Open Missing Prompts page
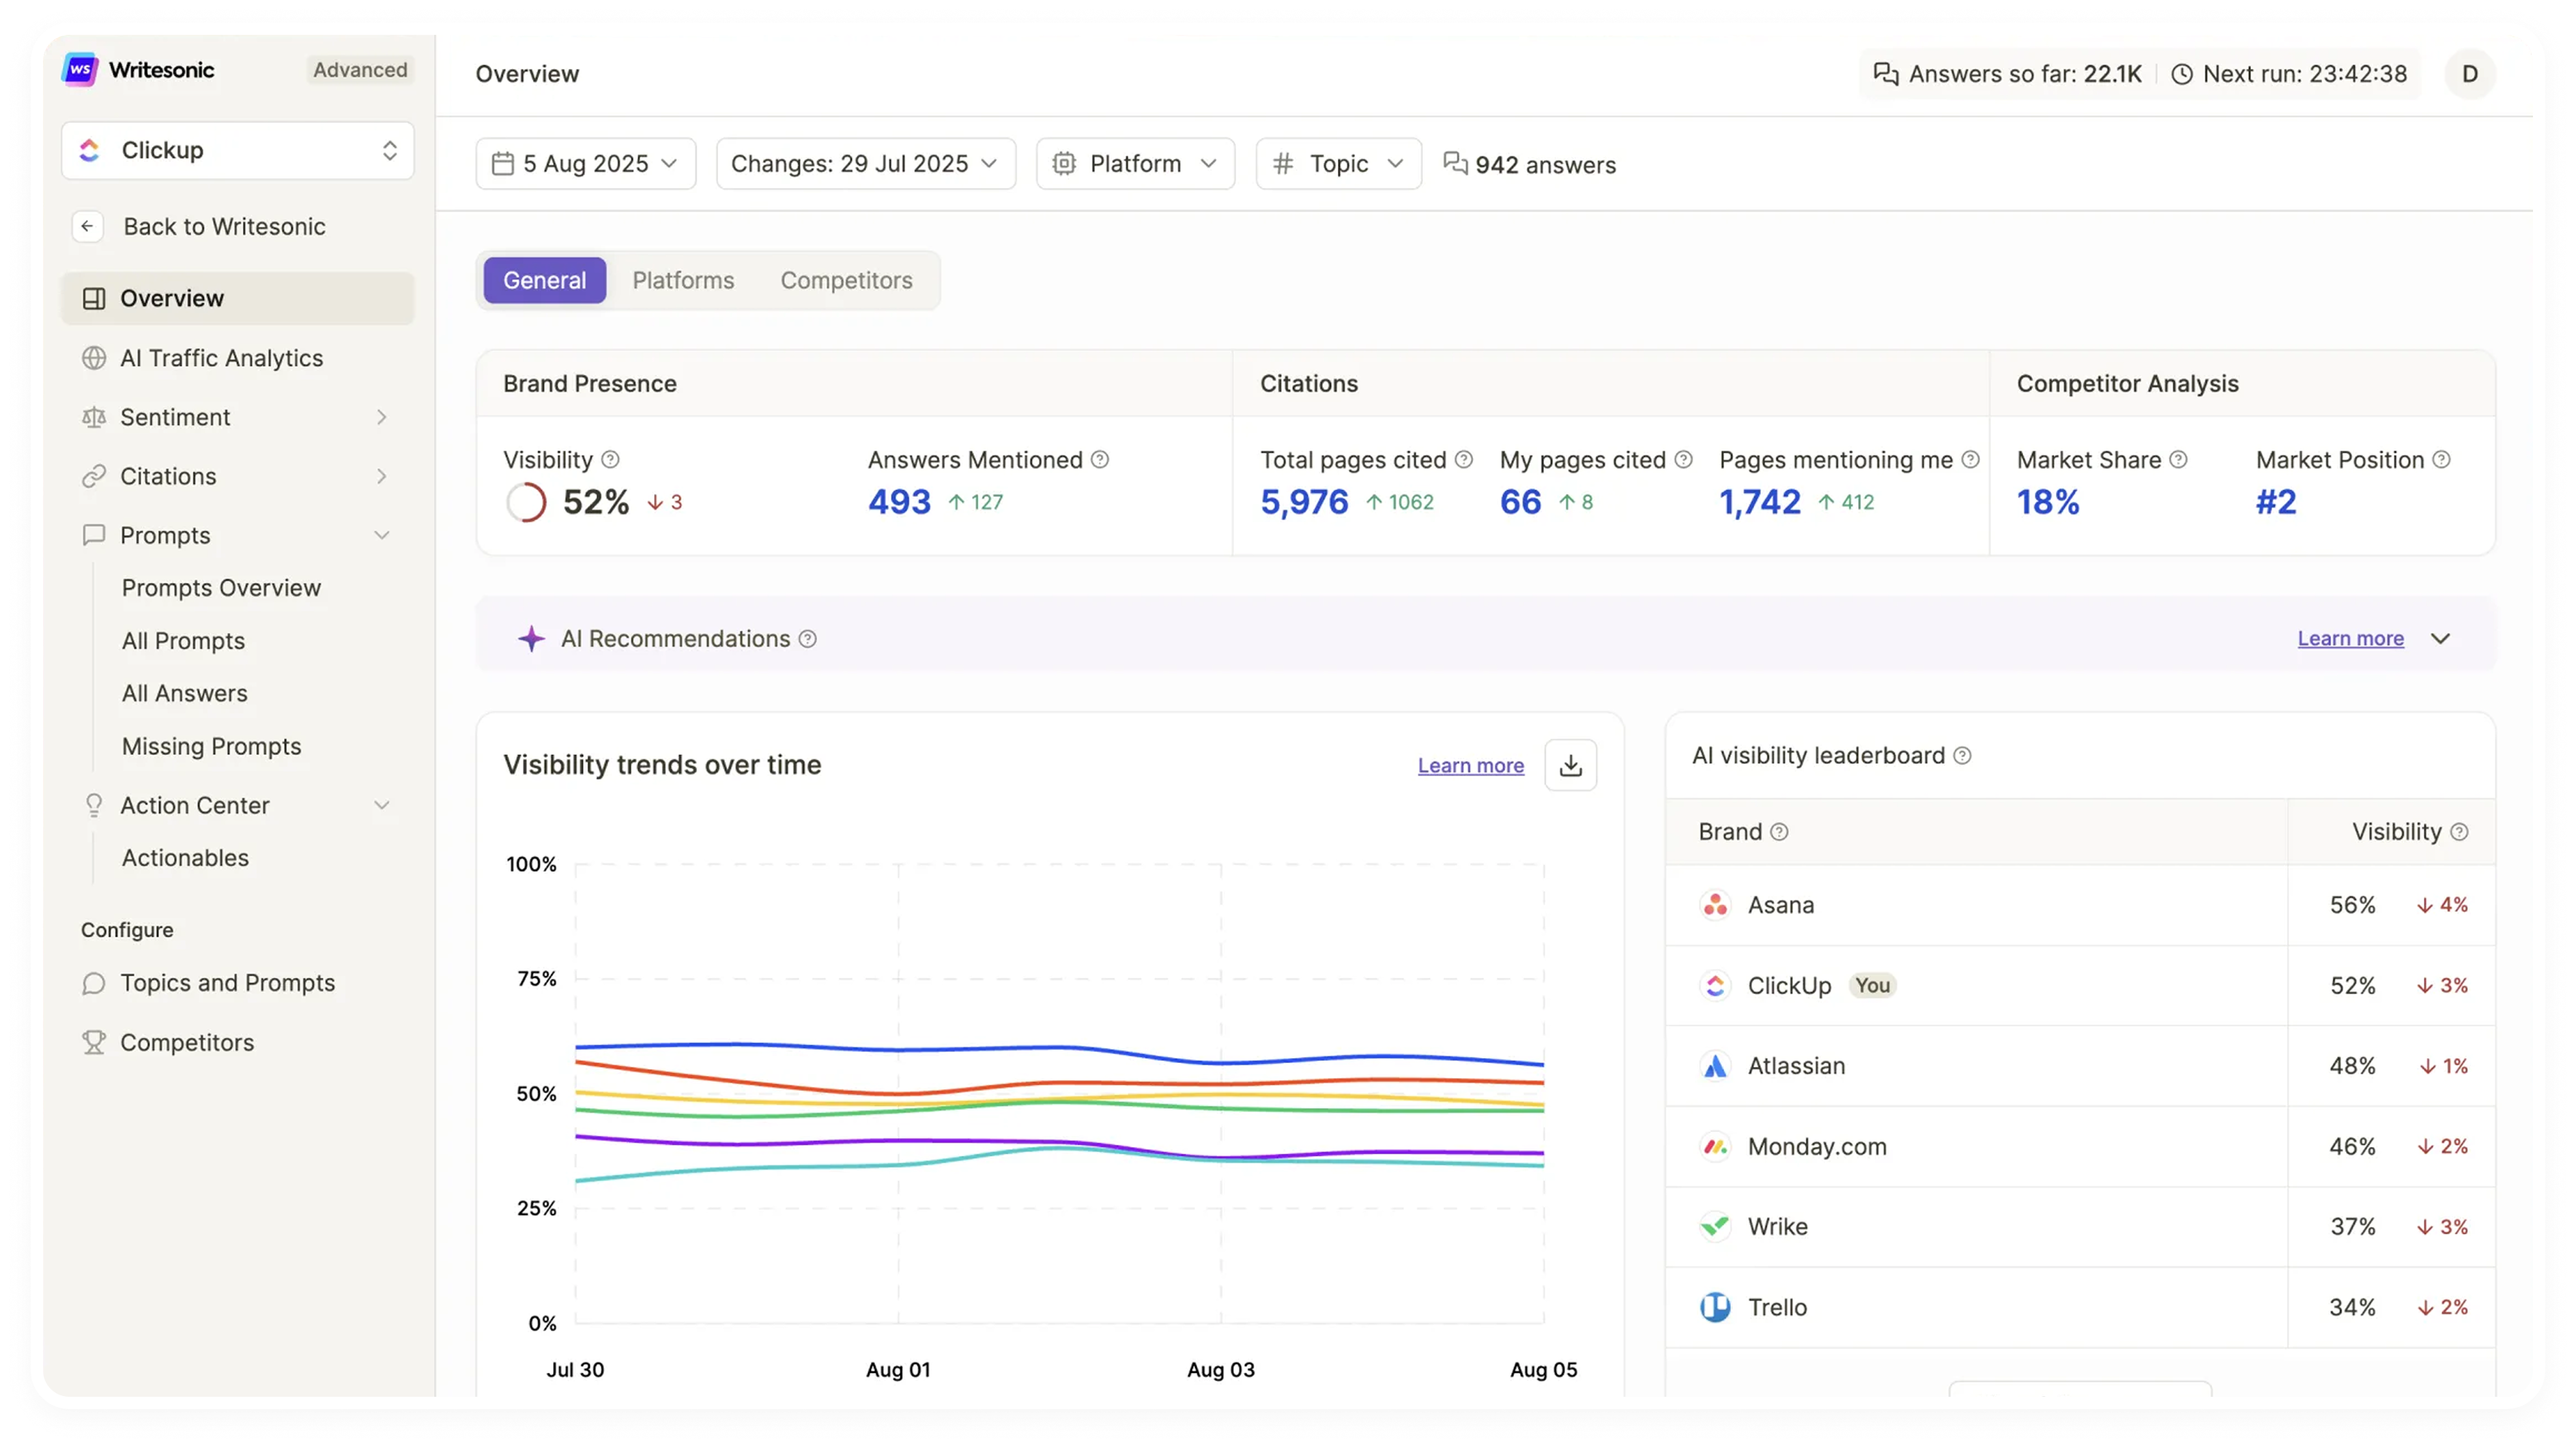The height and width of the screenshot is (1448, 2576). pos(211,746)
